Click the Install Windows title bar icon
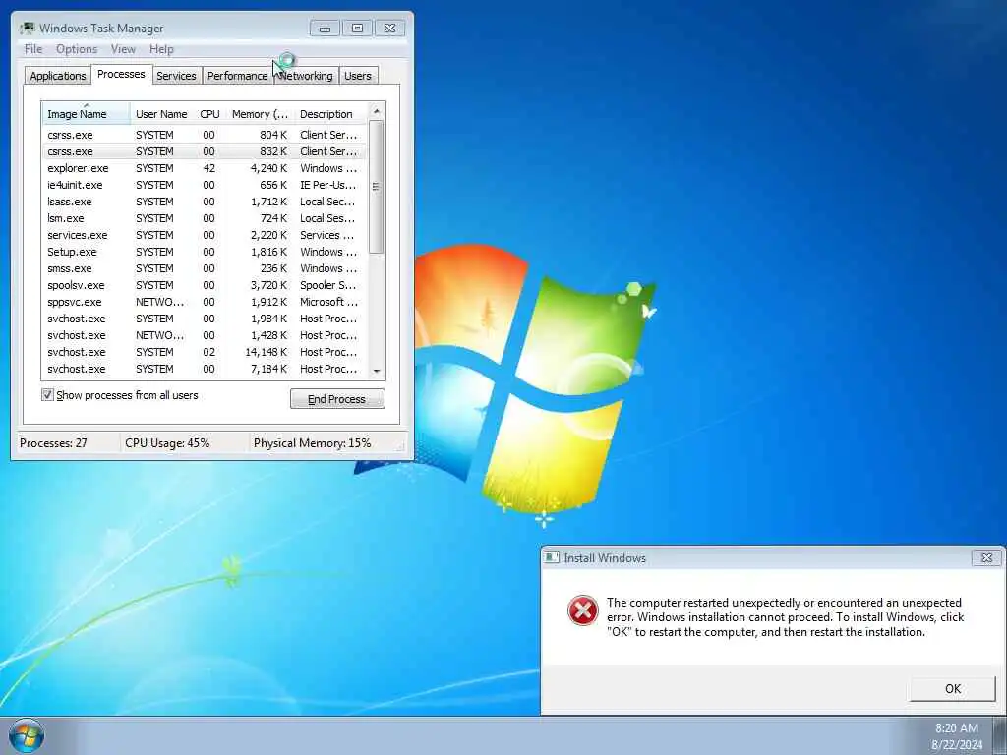The image size is (1007, 755). click(552, 558)
